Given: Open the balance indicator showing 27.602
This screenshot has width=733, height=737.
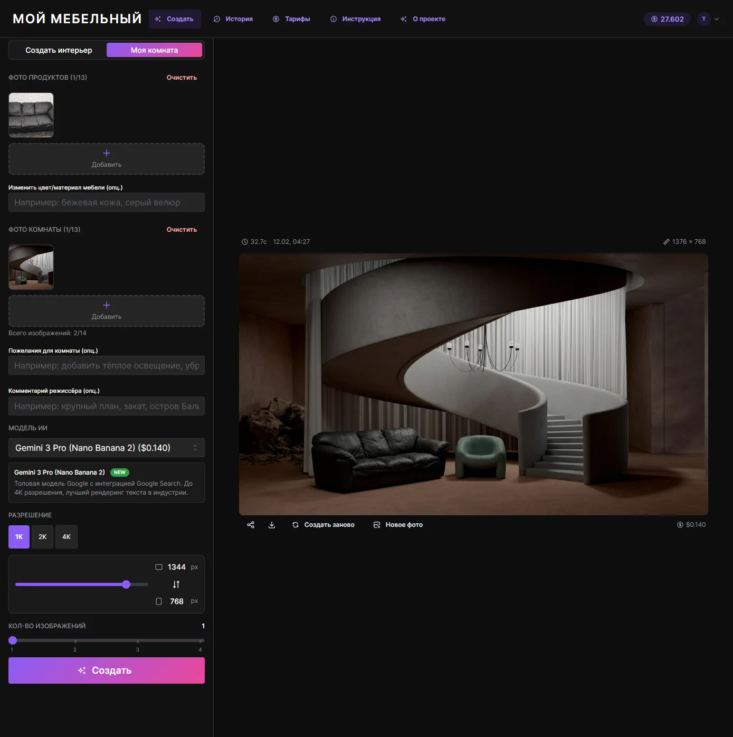Looking at the screenshot, I should pos(667,19).
